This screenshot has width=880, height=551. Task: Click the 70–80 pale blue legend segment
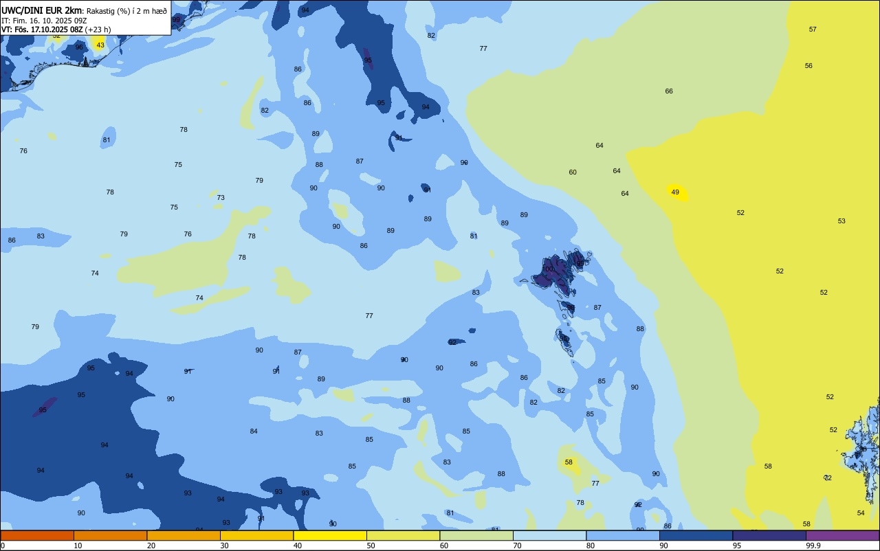click(549, 535)
